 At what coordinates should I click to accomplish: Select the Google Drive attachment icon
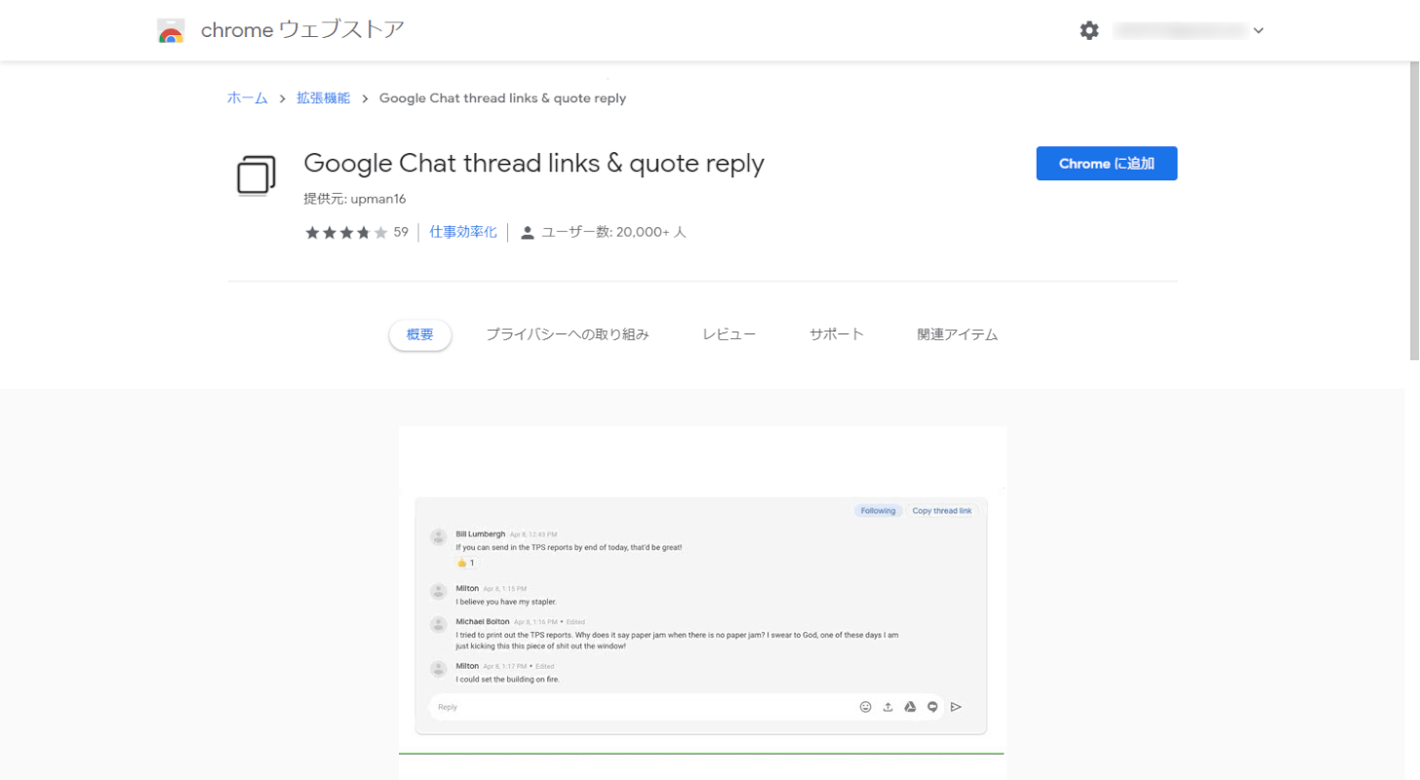[910, 706]
